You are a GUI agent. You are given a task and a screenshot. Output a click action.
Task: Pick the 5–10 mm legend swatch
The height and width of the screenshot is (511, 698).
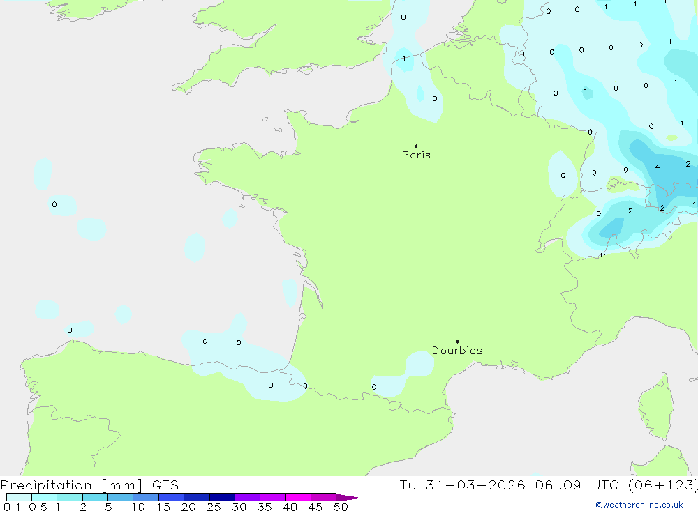click(x=120, y=497)
